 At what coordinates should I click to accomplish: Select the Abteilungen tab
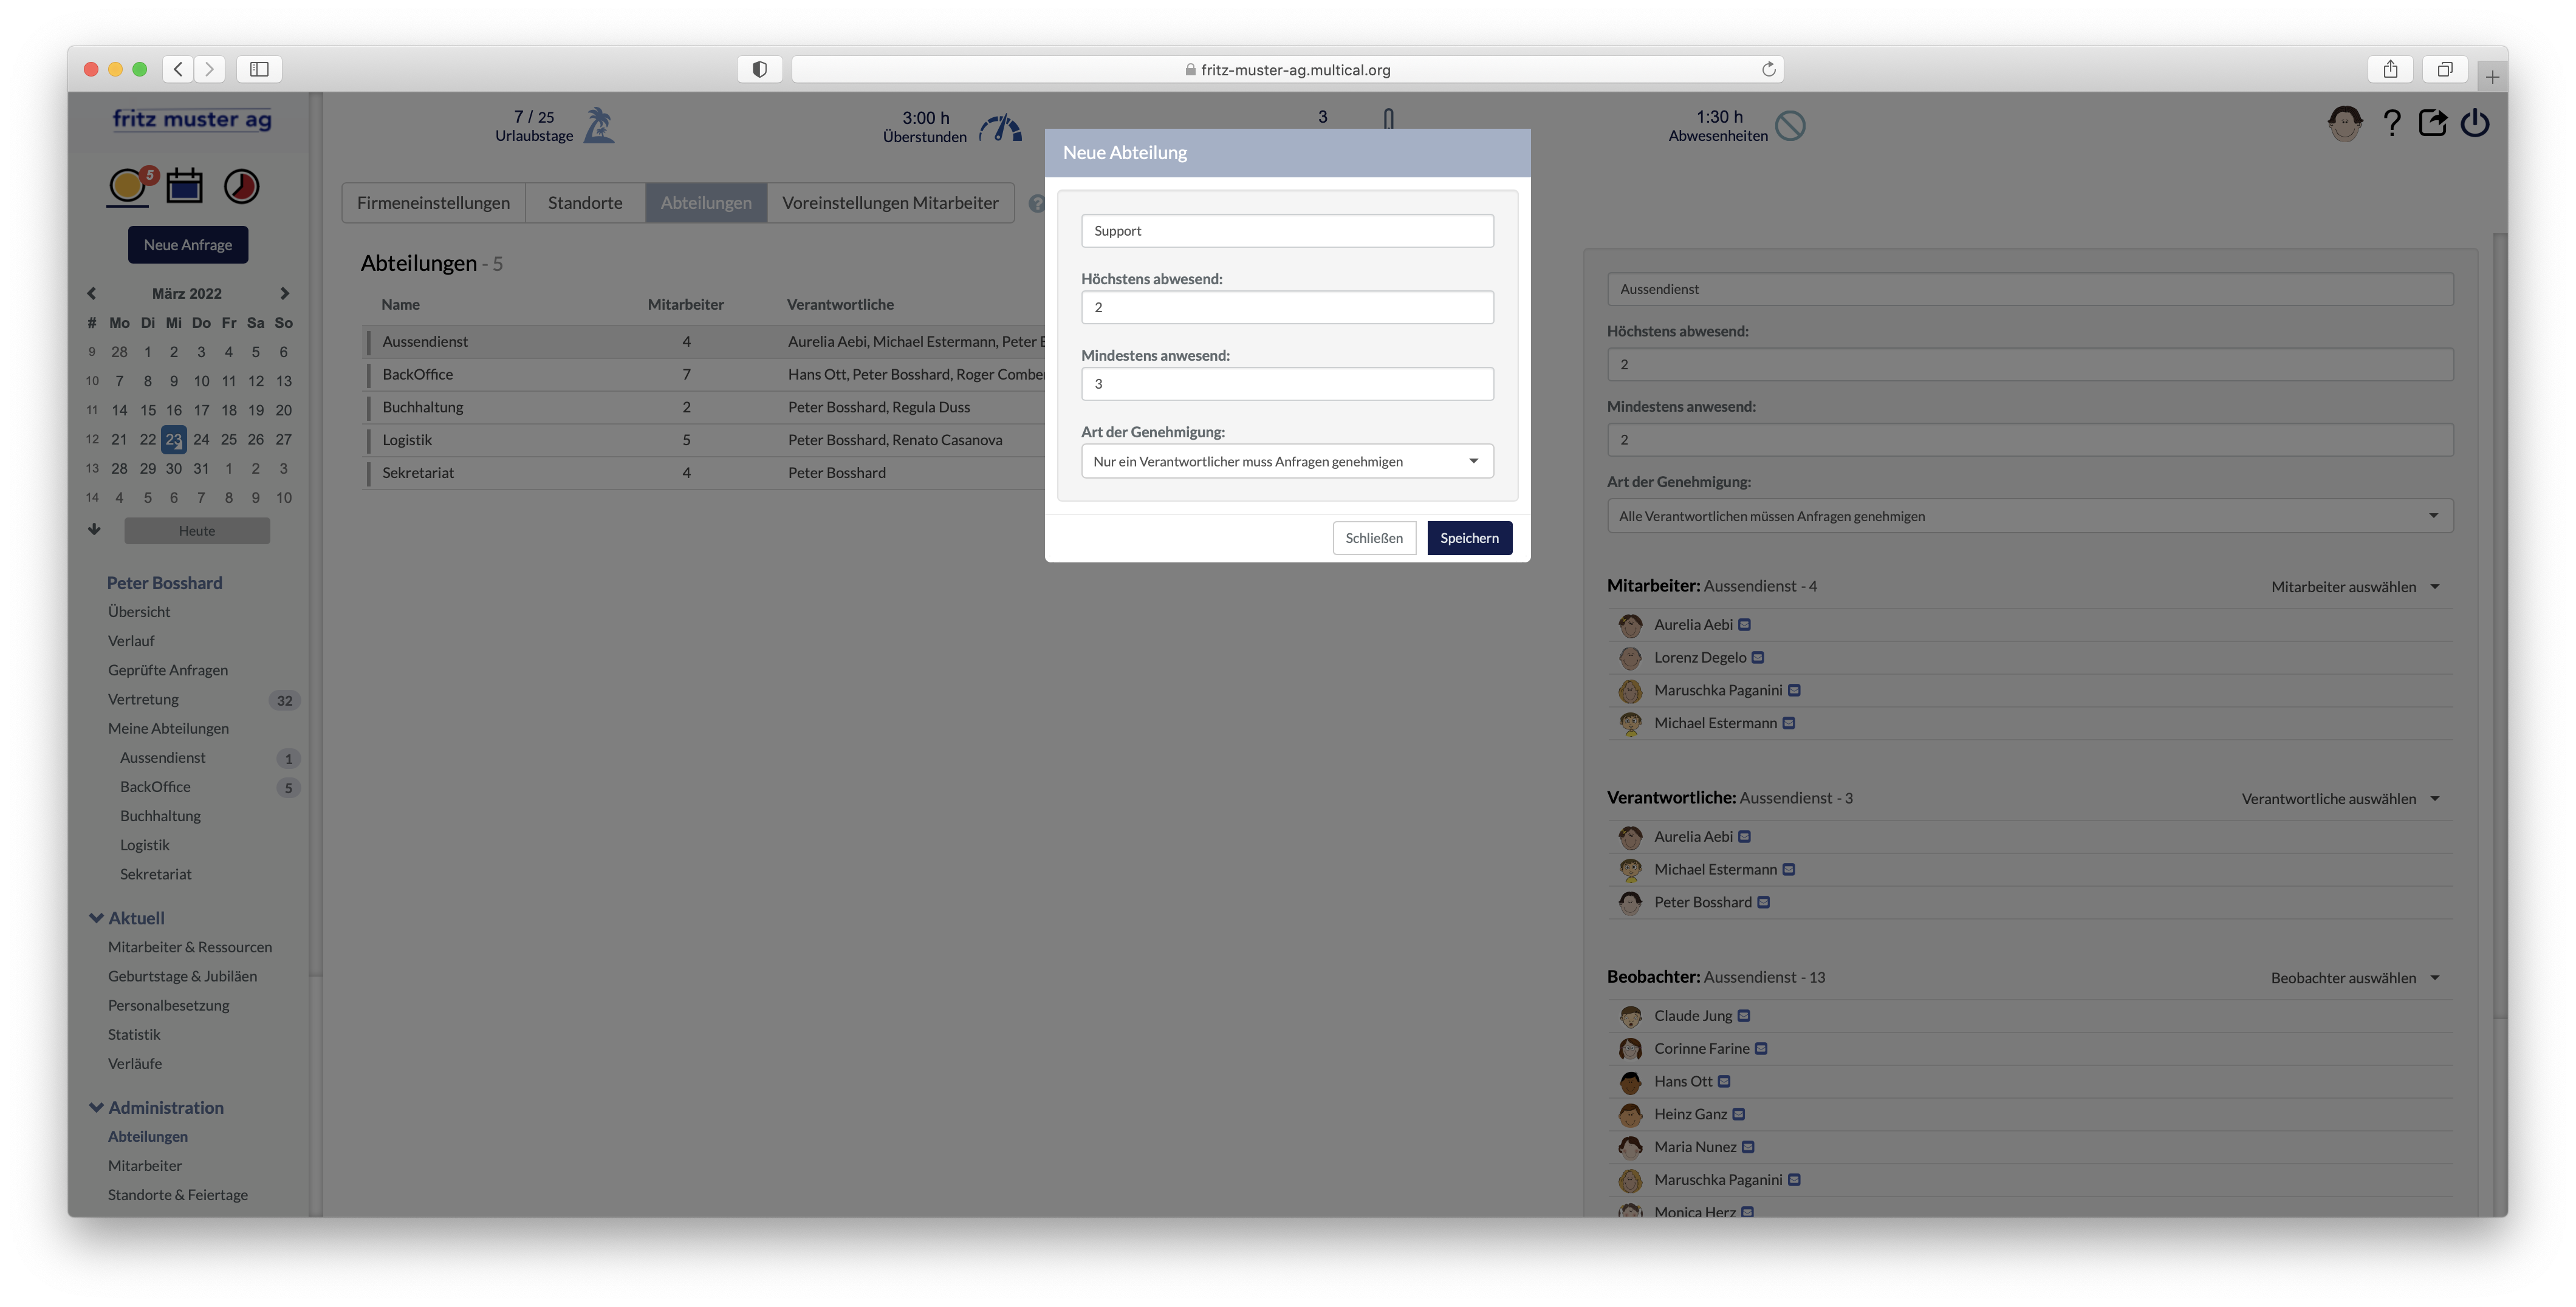[706, 203]
